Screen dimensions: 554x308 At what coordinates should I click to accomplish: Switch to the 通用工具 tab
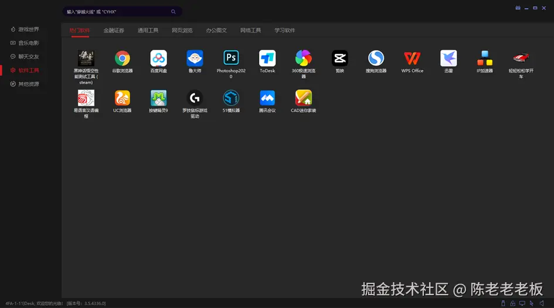[148, 31]
